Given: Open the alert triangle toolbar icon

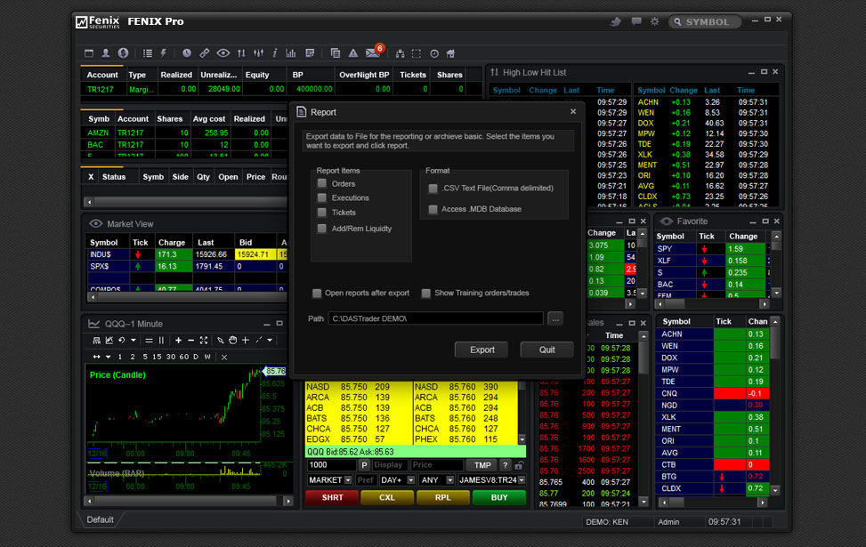Looking at the screenshot, I should [353, 53].
